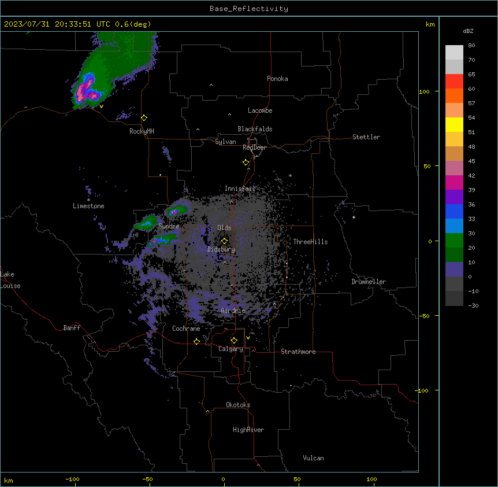Click the magenta 42 dBZ legend swatch
This screenshot has height=487, width=498.
454,182
